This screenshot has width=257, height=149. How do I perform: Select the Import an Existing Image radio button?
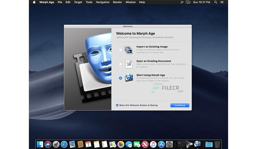121,50
